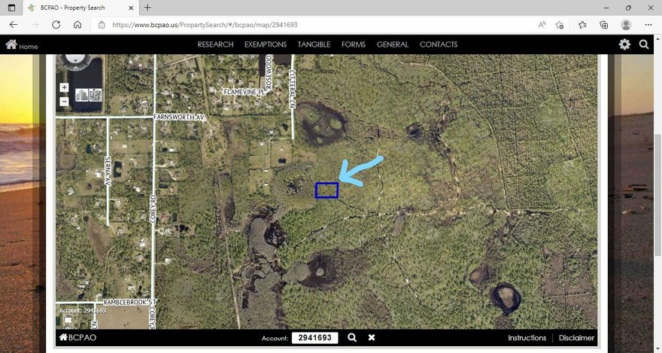Select the sketch-style buildings basemap thumbnail
Viewport: 662px width, 353px height.
click(96, 95)
